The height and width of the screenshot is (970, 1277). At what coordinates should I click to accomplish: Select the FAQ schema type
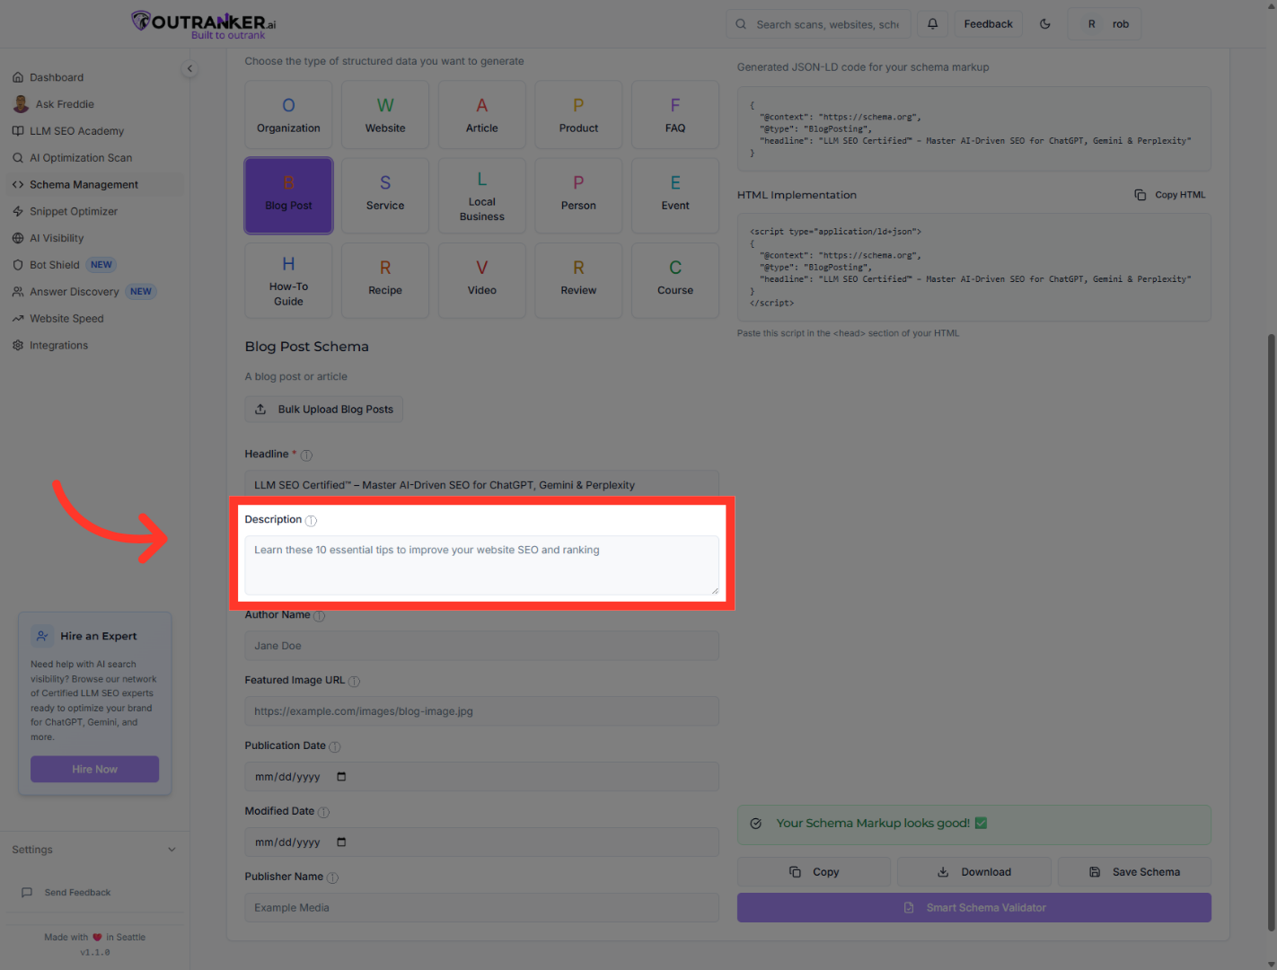point(675,115)
